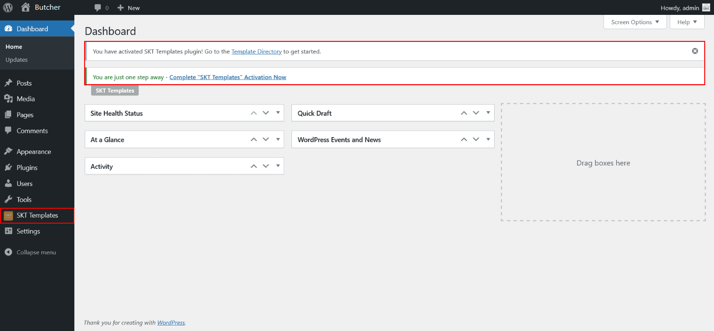Click the Users person icon
Screen dimensions: 714x331
point(8,184)
